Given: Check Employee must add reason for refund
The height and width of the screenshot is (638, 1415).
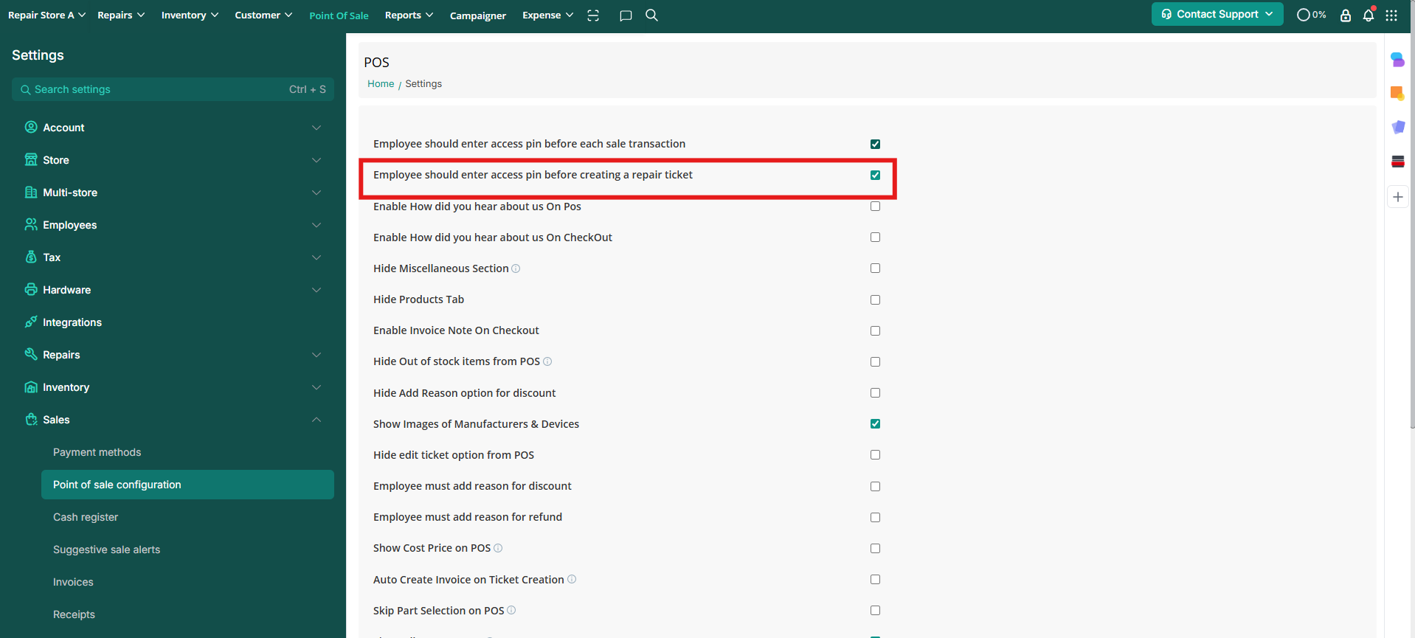Looking at the screenshot, I should pyautogui.click(x=875, y=517).
